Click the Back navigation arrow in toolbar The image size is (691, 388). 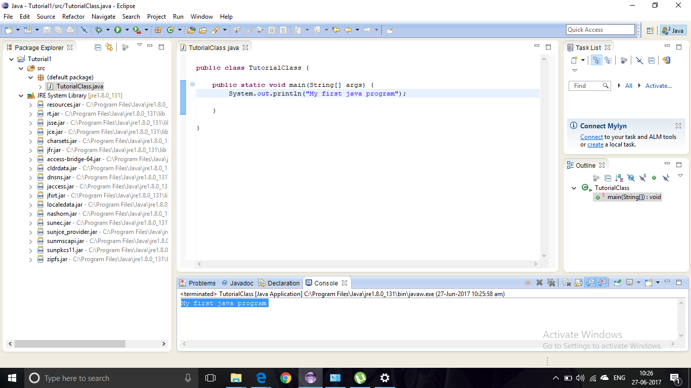[348, 30]
